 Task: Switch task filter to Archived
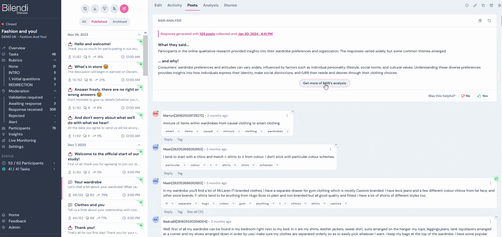tap(120, 22)
